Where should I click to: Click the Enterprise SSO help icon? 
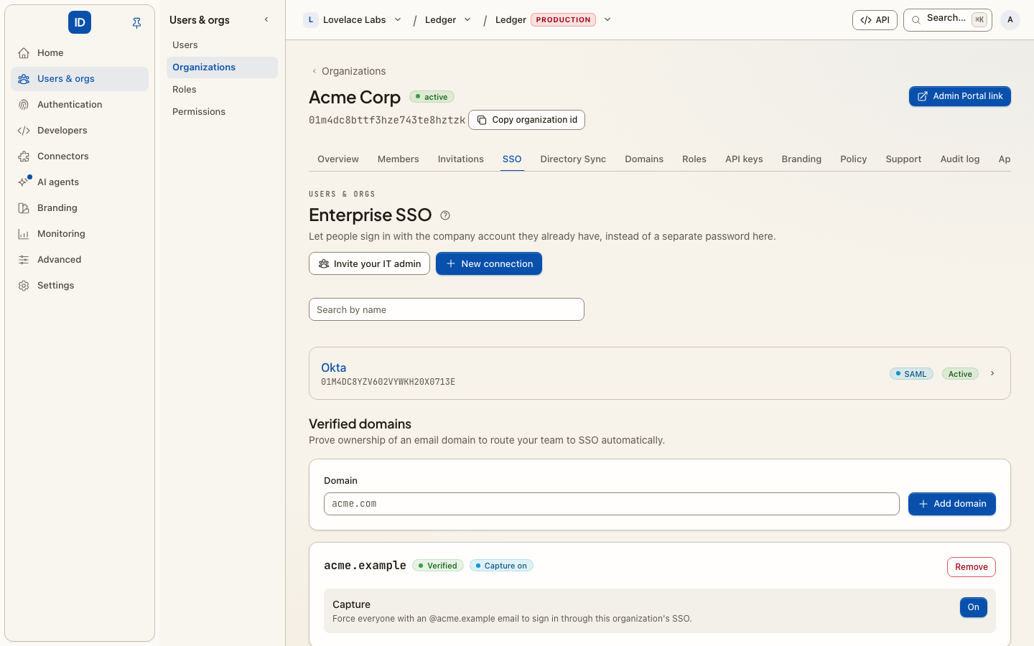pos(445,215)
